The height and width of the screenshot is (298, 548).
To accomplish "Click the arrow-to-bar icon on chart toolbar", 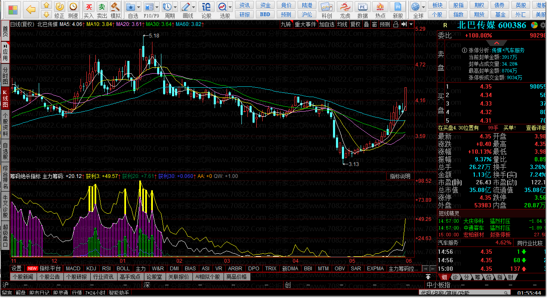I will [x=404, y=24].
